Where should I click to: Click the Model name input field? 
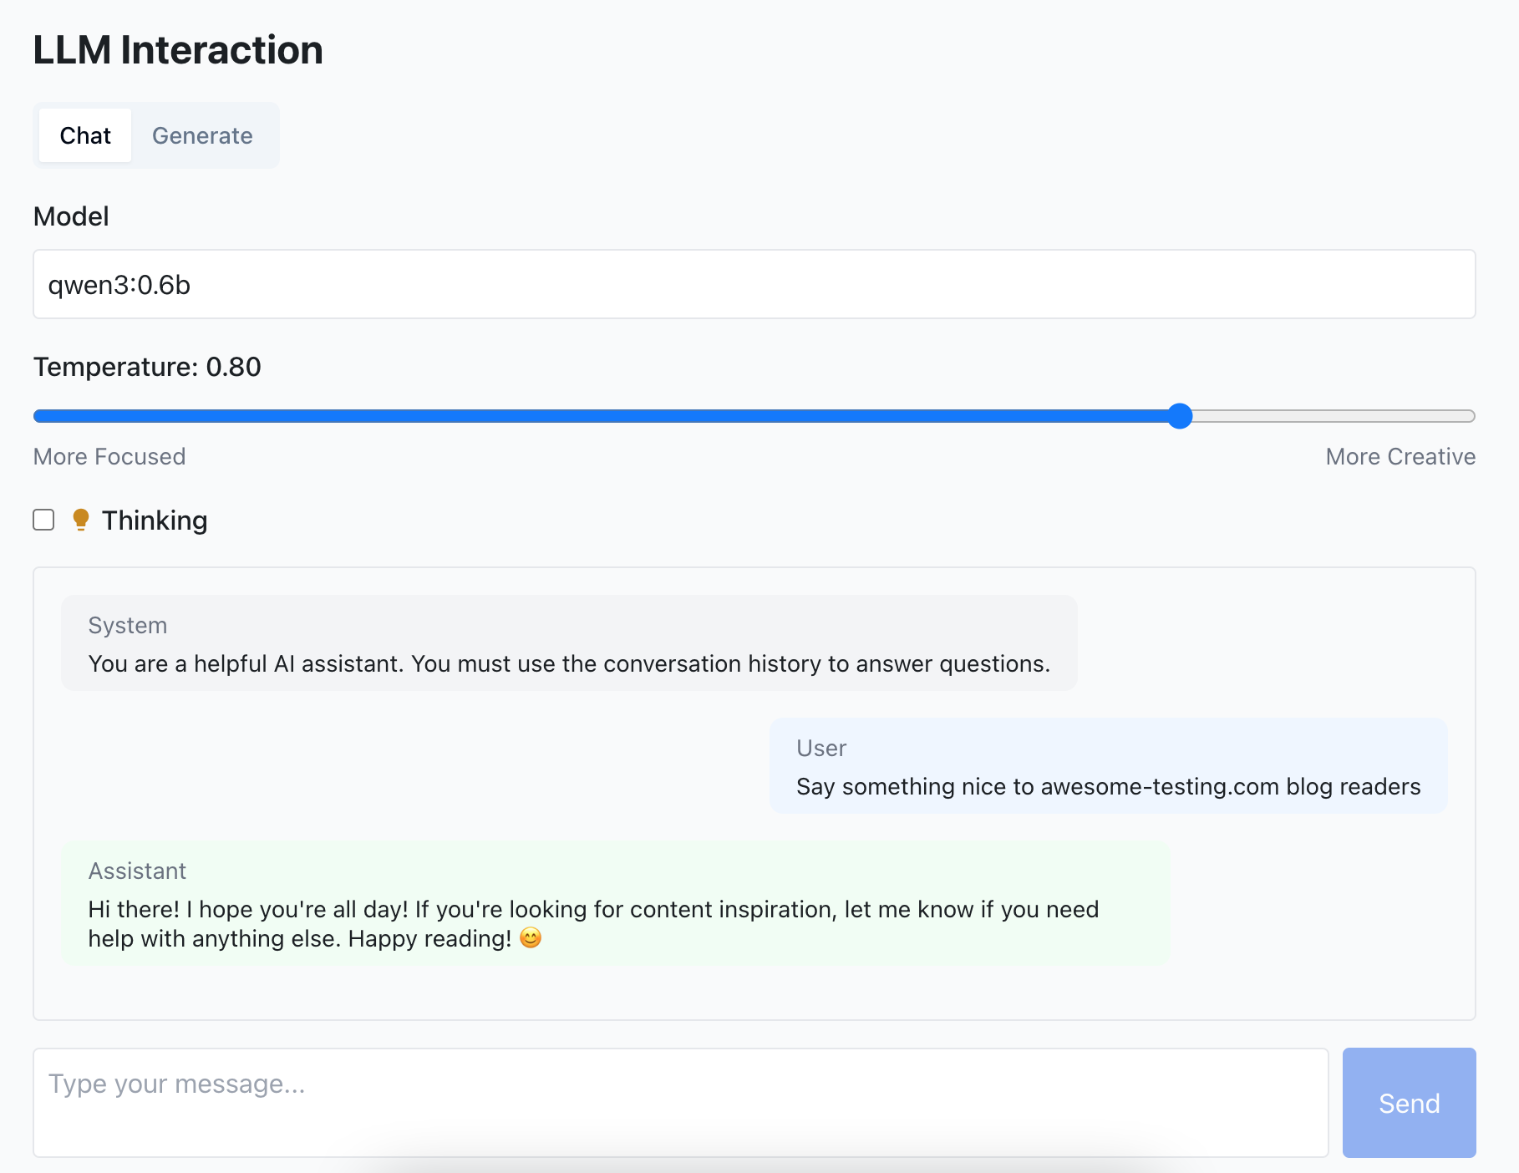pos(754,284)
